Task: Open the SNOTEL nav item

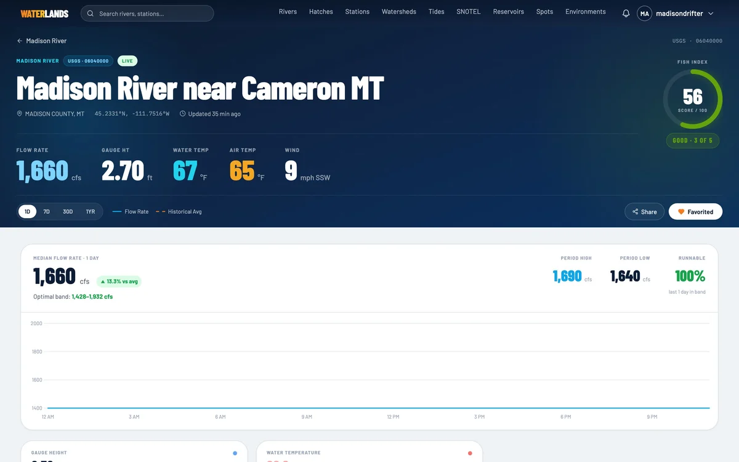Action: [x=469, y=12]
